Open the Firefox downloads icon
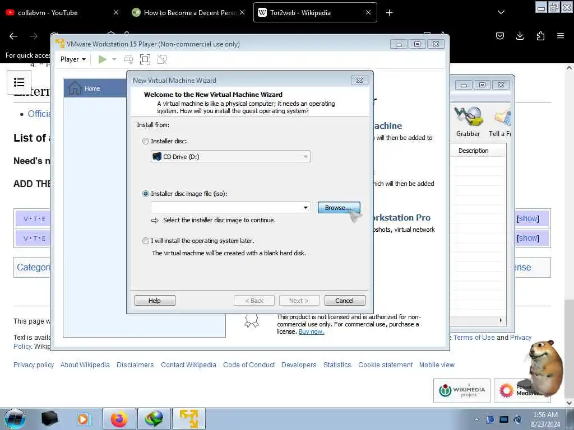 [520, 36]
